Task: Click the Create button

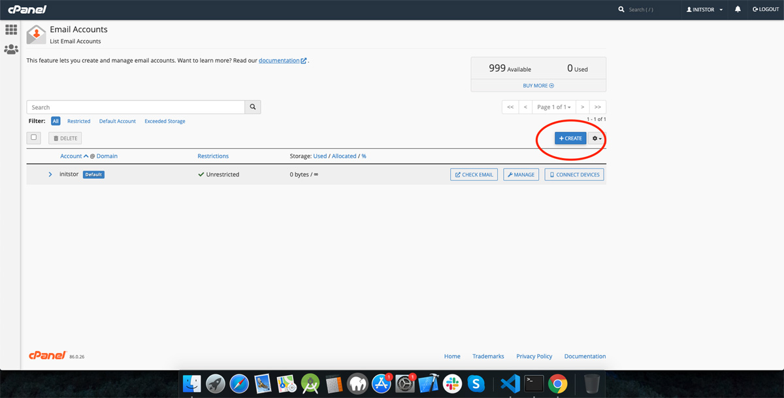Action: [x=570, y=139]
